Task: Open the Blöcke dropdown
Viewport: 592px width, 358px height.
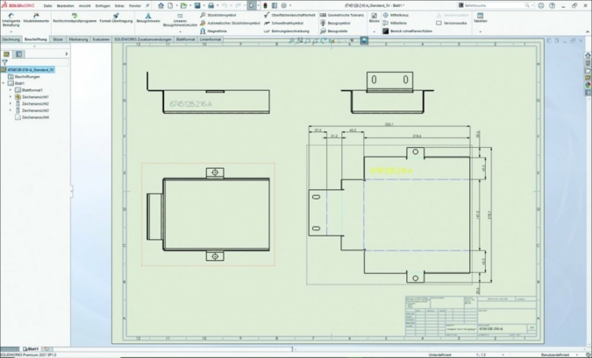Action: pos(374,18)
